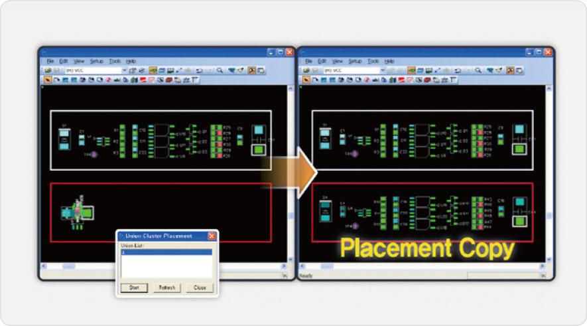Expand the VCC net dropdown in left window
The height and width of the screenshot is (326, 587).
(x=124, y=70)
